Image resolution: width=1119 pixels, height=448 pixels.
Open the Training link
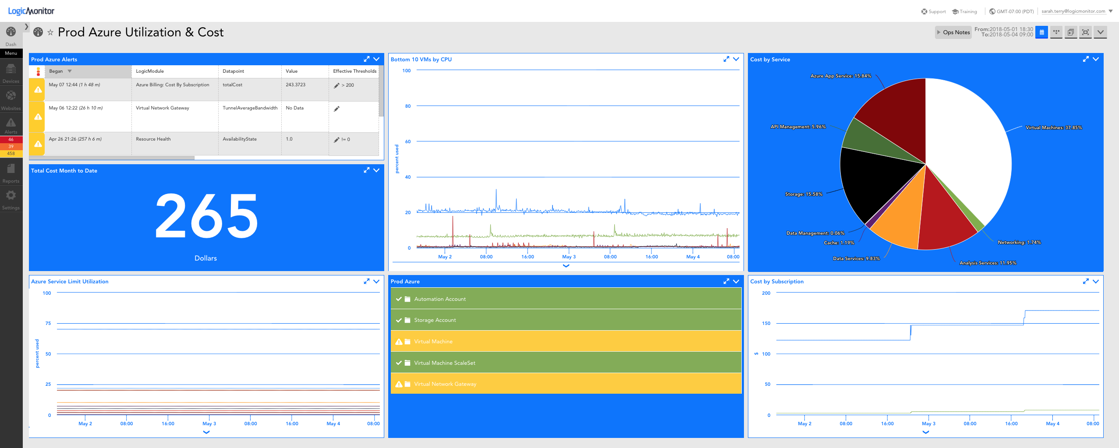[964, 11]
